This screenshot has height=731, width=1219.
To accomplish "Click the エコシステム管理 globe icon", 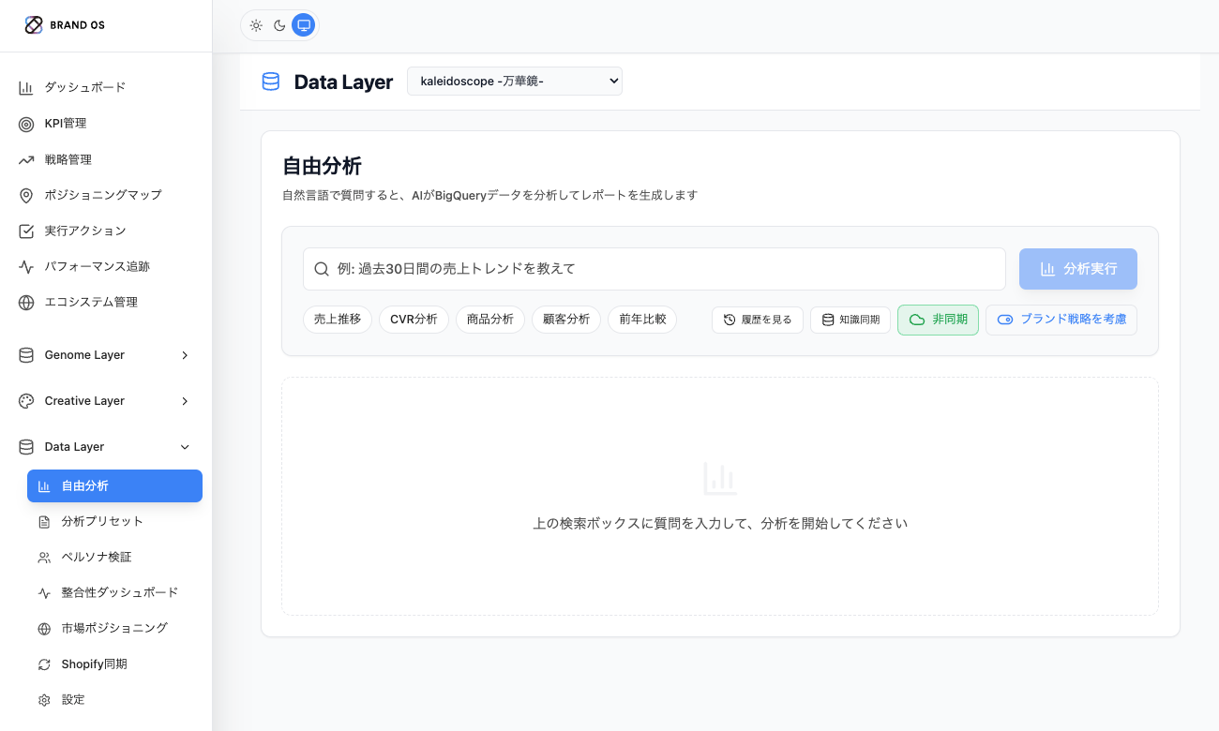I will (x=26, y=303).
